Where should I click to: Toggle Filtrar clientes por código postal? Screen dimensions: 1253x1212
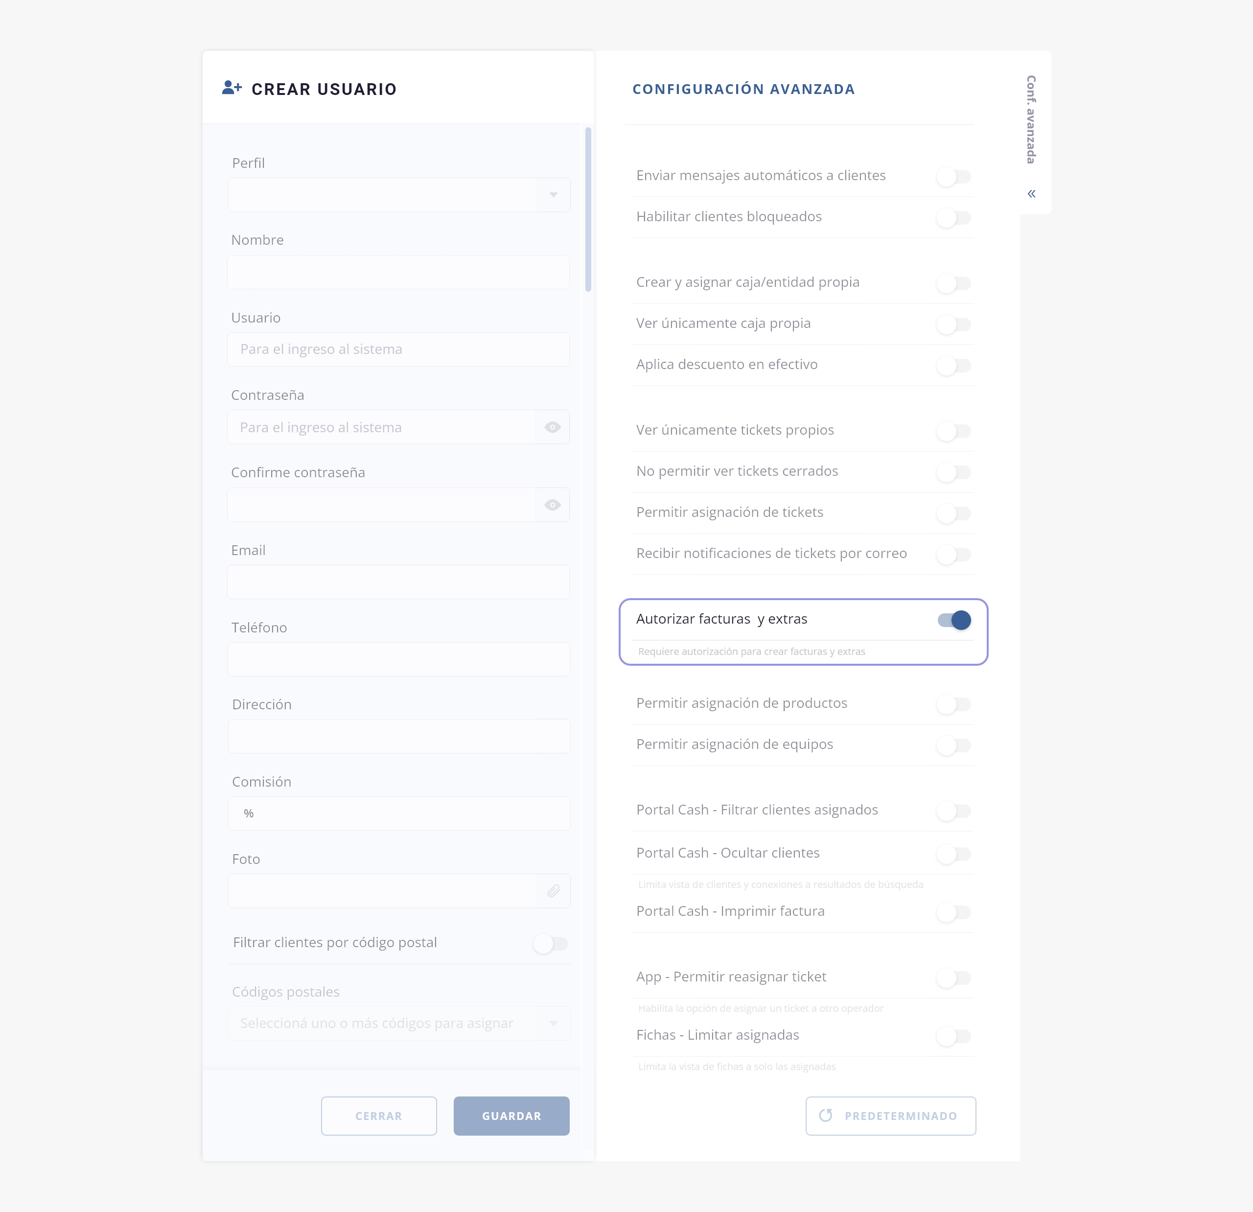pyautogui.click(x=551, y=944)
